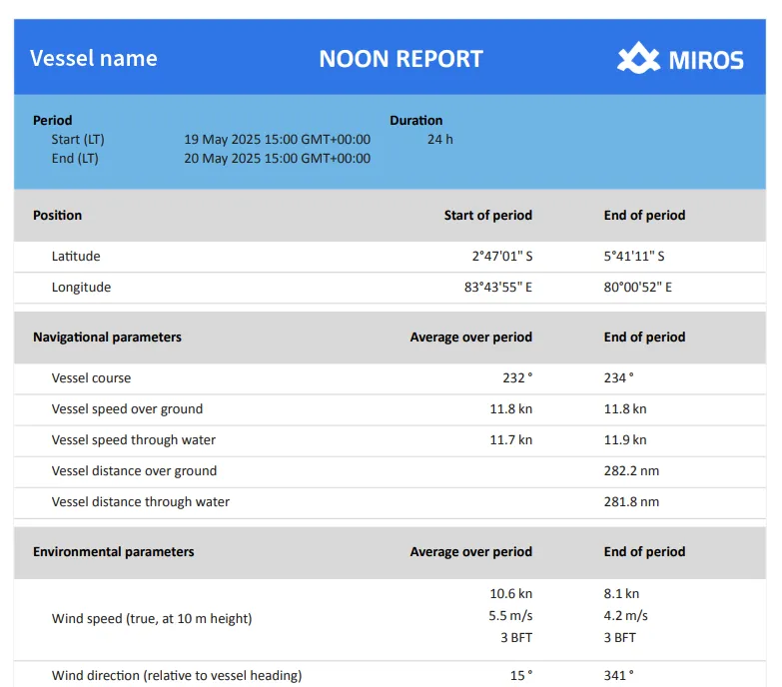Click distance value 282.2 nm
Viewport: 782px width, 687px height.
[x=631, y=470]
